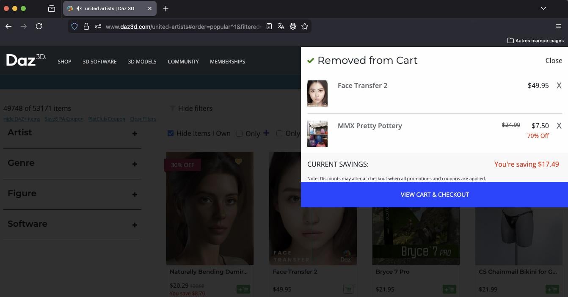List all tabs with the chevron button

pyautogui.click(x=543, y=8)
